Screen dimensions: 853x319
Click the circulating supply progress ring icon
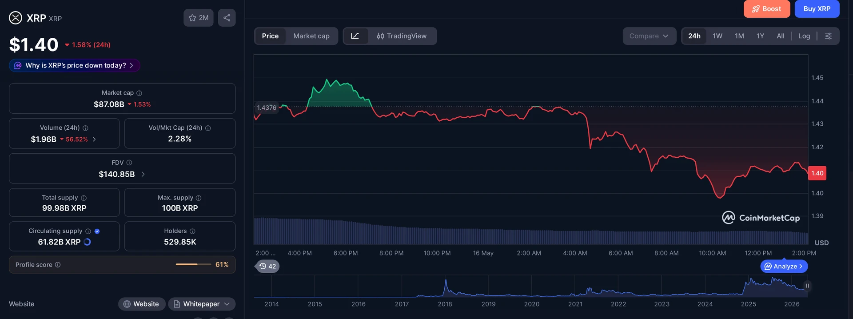click(87, 242)
